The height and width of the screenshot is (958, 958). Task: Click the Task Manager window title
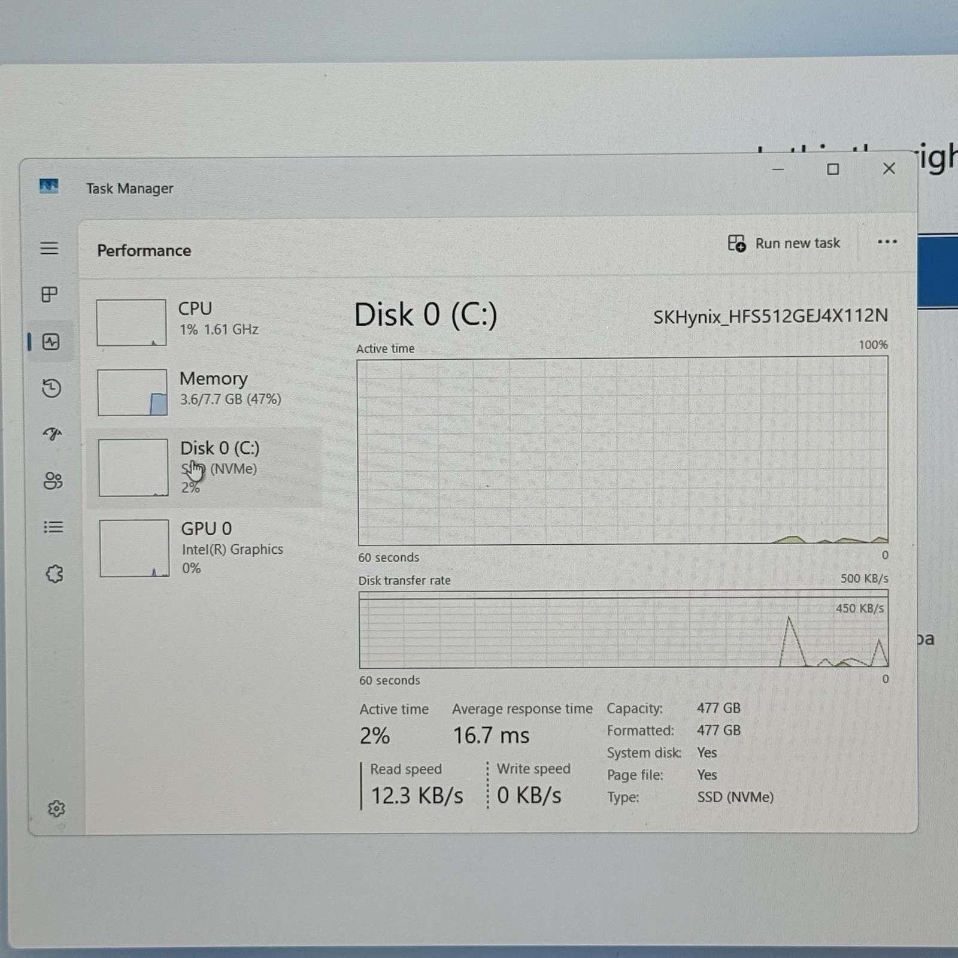pyautogui.click(x=130, y=189)
